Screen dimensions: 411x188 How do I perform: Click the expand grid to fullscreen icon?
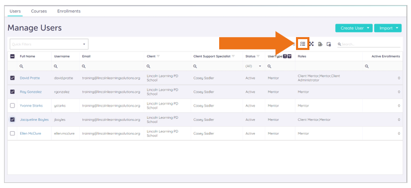click(311, 44)
